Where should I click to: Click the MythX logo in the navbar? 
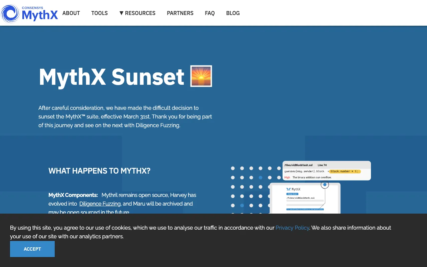click(x=40, y=15)
